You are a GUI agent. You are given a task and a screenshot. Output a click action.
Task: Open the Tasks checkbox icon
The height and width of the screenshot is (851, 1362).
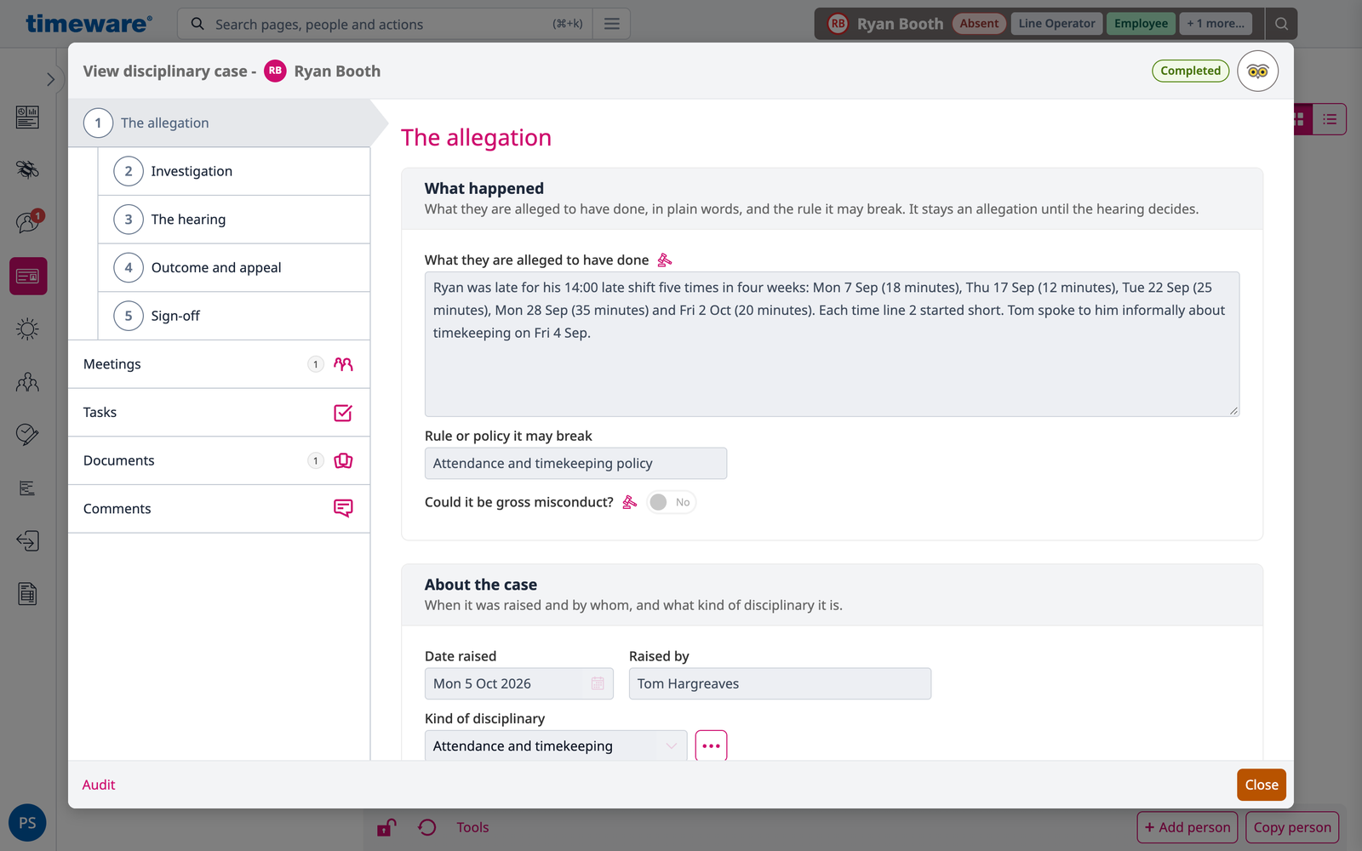343,413
